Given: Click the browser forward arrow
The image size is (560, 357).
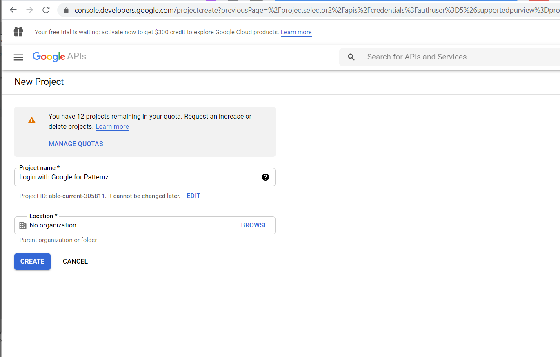Looking at the screenshot, I should (30, 10).
